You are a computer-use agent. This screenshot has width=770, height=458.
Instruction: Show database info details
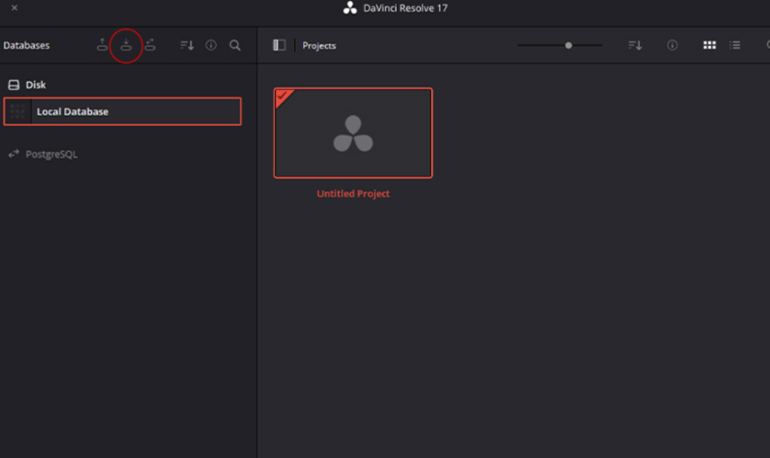[x=211, y=45]
